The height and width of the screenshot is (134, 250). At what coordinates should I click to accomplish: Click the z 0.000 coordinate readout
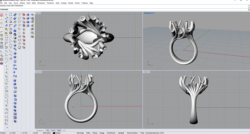(x=35, y=133)
